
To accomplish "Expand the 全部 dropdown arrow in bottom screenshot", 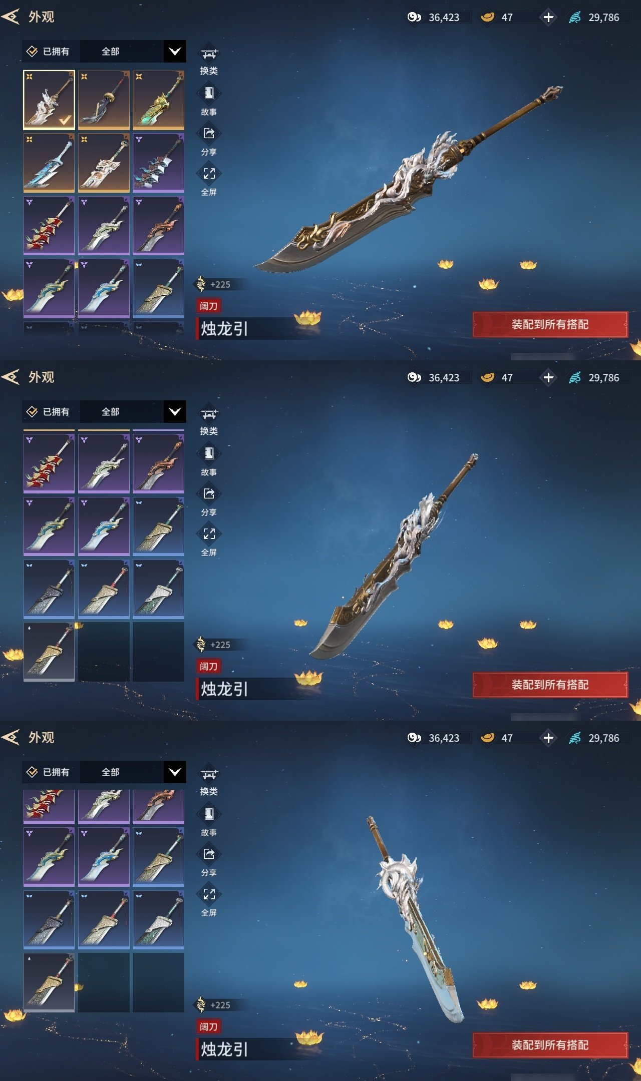I will 175,772.
